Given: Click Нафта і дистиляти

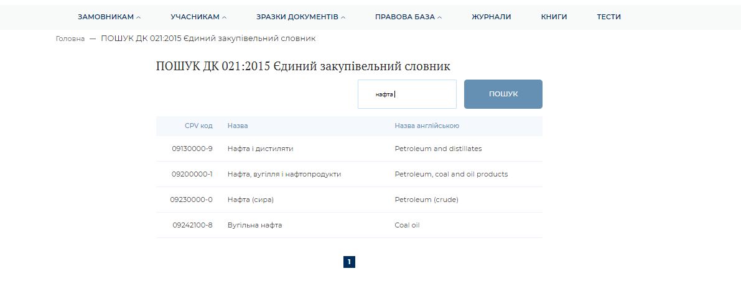Looking at the screenshot, I should click(x=261, y=149).
